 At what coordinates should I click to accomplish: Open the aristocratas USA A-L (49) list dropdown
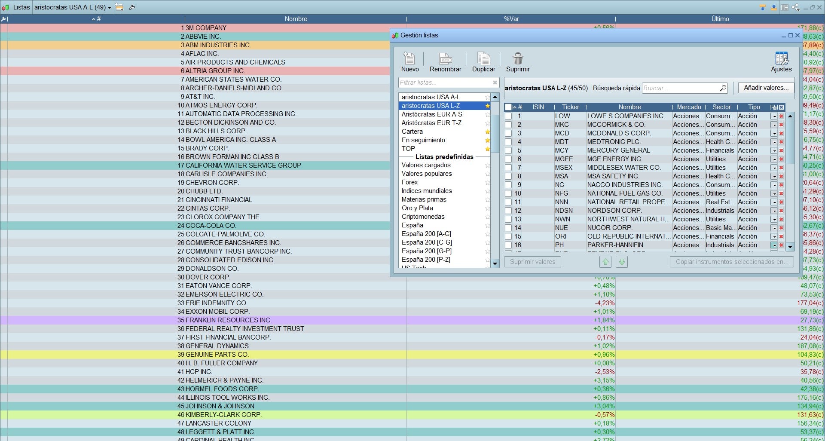tap(73, 7)
